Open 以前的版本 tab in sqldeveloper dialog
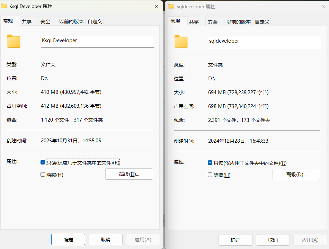This screenshot has height=249, width=329. [238, 22]
